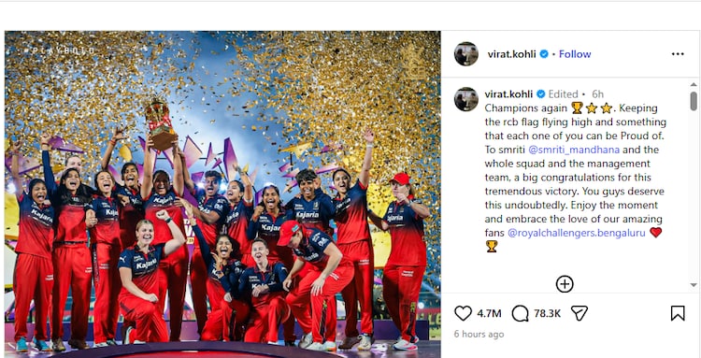Click the team trophy celebration photo
The height and width of the screenshot is (358, 701).
coord(222,194)
